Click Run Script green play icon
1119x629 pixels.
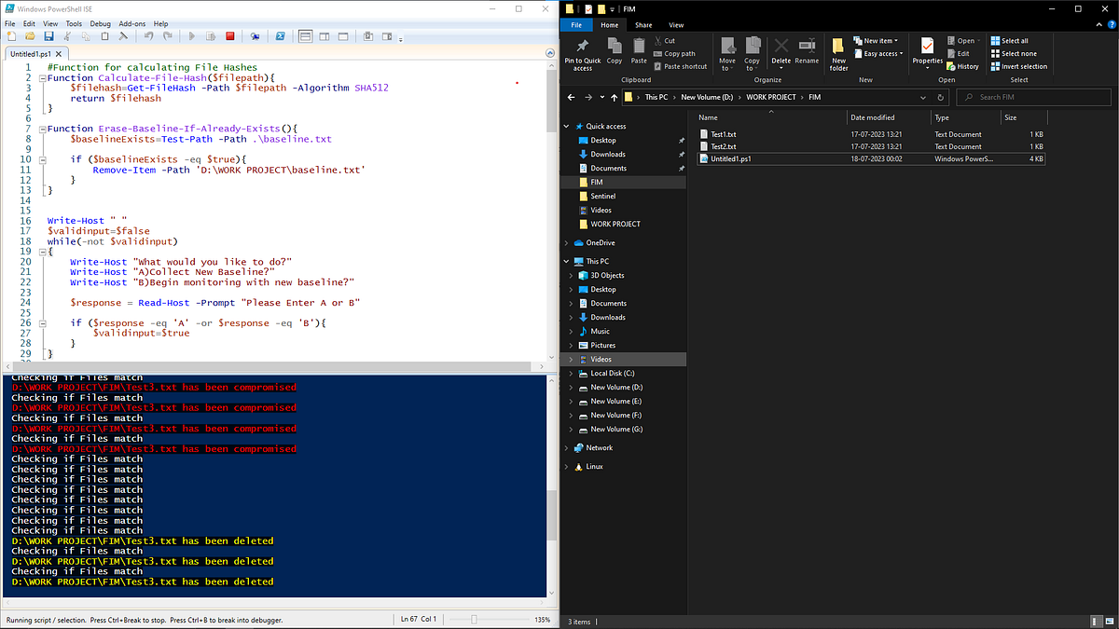(192, 36)
